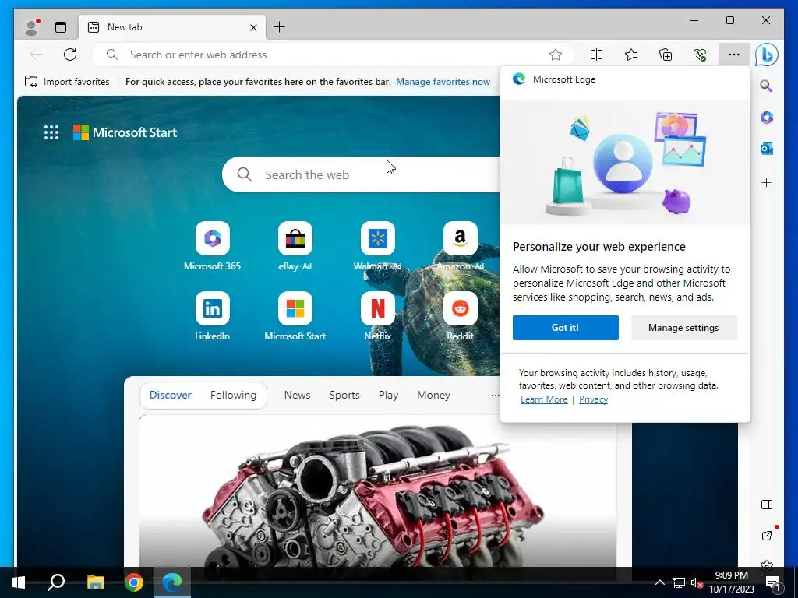Open the taskbar clock and date
Screen dimensions: 798x598
coord(732,582)
